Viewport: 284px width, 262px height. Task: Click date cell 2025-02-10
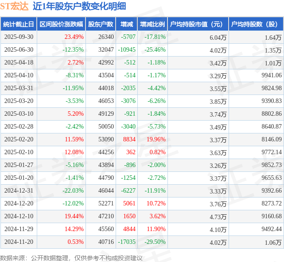tap(19, 152)
